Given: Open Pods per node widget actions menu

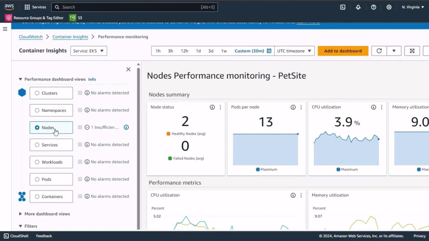Looking at the screenshot, I should pos(301,107).
